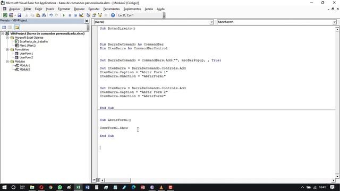Click the View Object icon in project panel
Image resolution: width=340 pixels, height=191 pixels.
[10, 27]
